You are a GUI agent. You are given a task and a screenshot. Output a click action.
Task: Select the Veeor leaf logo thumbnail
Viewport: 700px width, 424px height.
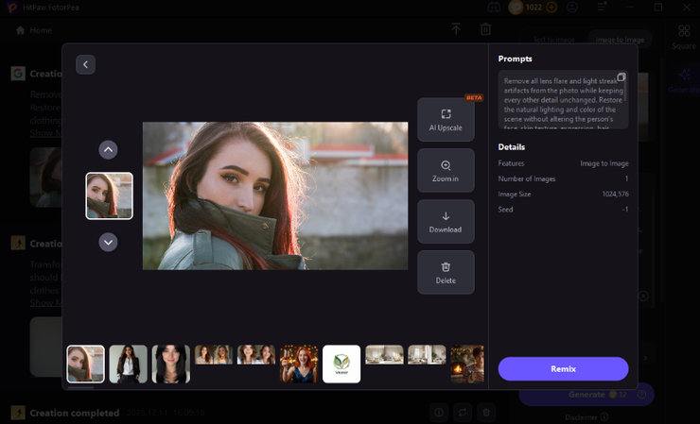click(x=341, y=364)
